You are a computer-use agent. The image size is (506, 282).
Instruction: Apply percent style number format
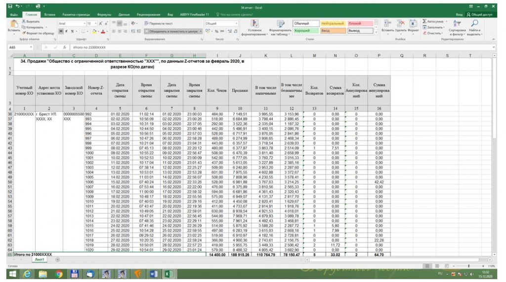point(216,31)
